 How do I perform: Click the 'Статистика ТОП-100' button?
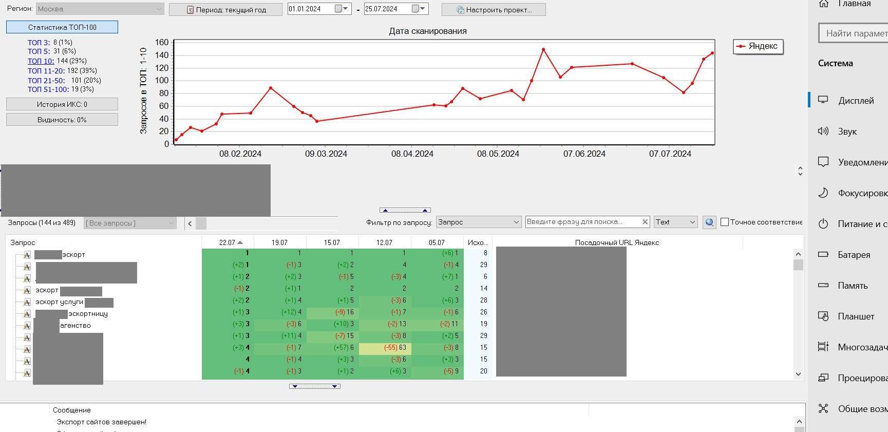pyautogui.click(x=62, y=27)
